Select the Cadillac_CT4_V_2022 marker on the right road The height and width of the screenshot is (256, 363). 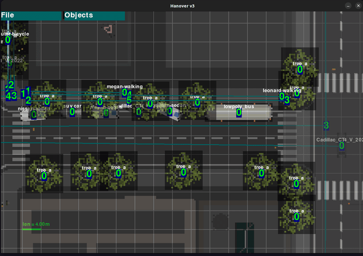coord(341,146)
